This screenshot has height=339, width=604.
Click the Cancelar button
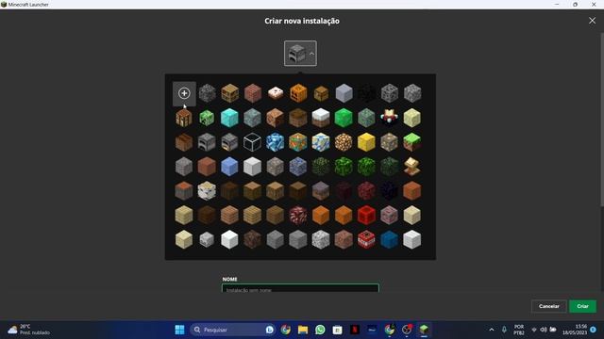[549, 306]
